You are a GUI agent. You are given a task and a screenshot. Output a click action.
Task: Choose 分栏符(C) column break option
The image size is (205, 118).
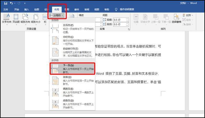point(72,41)
